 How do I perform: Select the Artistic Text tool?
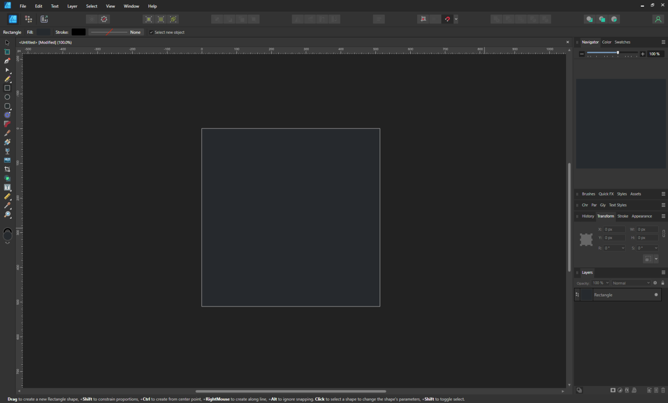pos(7,187)
